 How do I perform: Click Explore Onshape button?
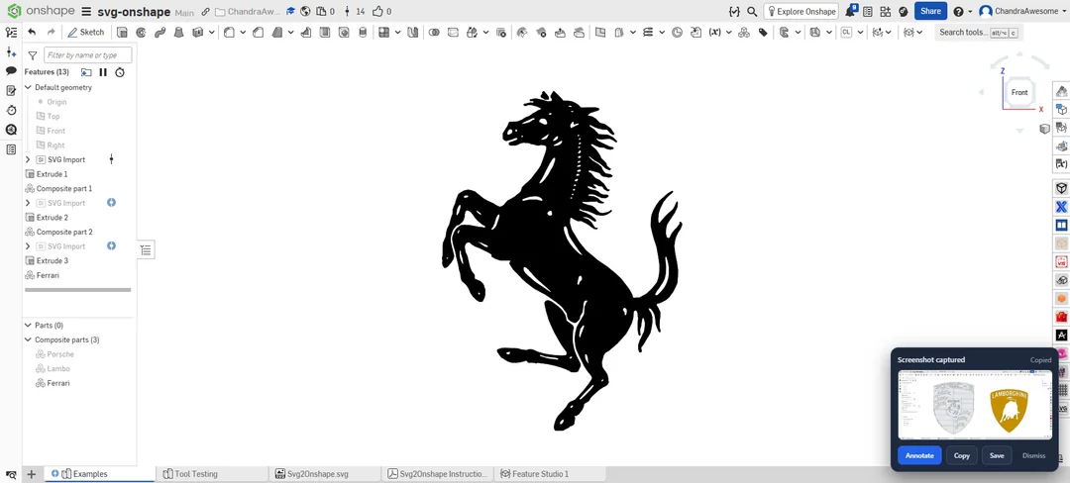tap(801, 12)
